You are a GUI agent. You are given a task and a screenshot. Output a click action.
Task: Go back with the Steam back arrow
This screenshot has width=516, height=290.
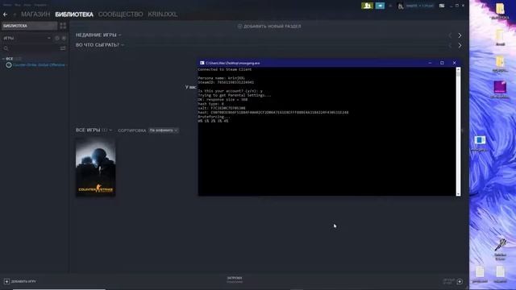tap(5, 14)
